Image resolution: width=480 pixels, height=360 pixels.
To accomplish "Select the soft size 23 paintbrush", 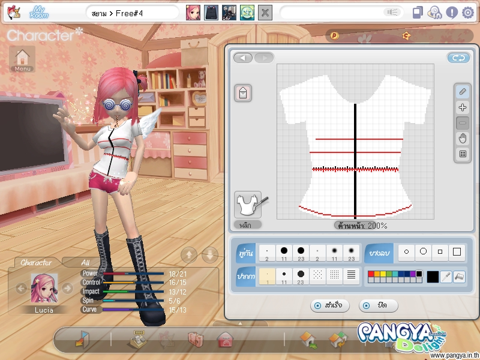I will pos(351,253).
